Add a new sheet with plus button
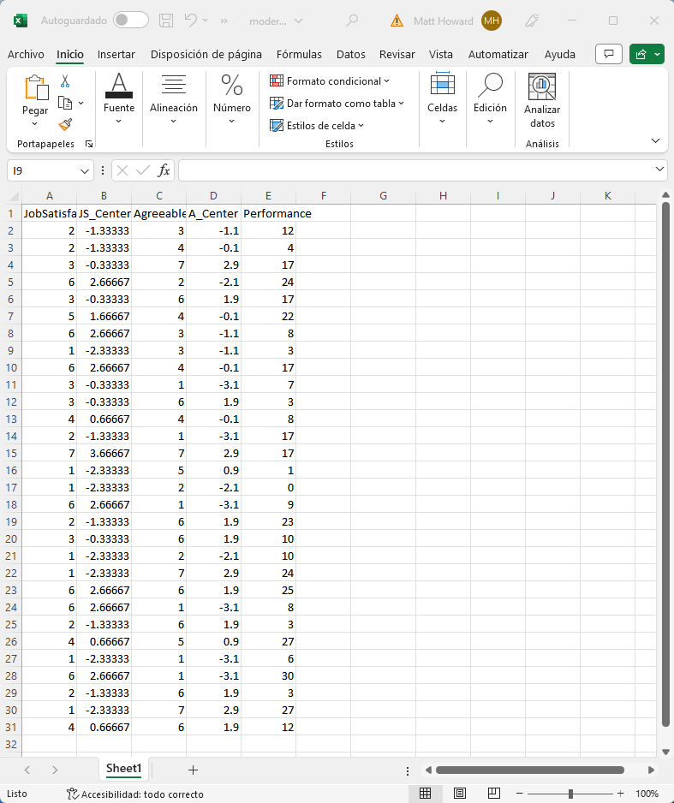 193,770
